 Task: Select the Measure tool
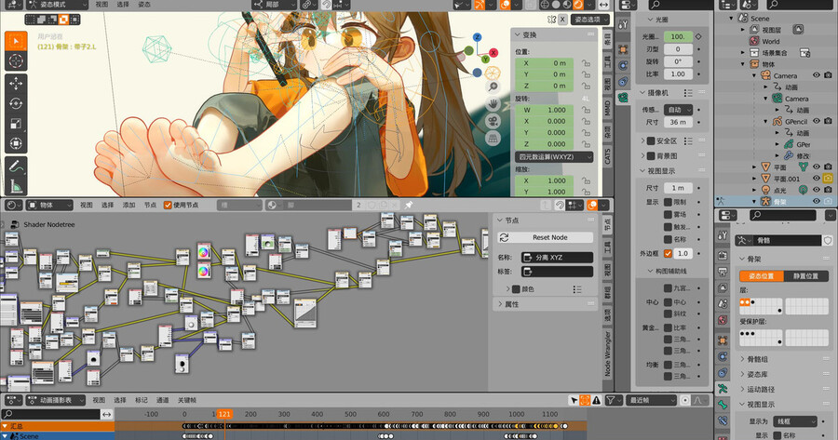[x=16, y=186]
